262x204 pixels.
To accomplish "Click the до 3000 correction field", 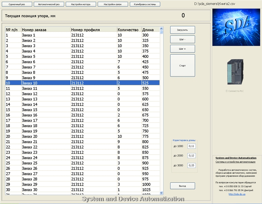I will tap(191, 165).
